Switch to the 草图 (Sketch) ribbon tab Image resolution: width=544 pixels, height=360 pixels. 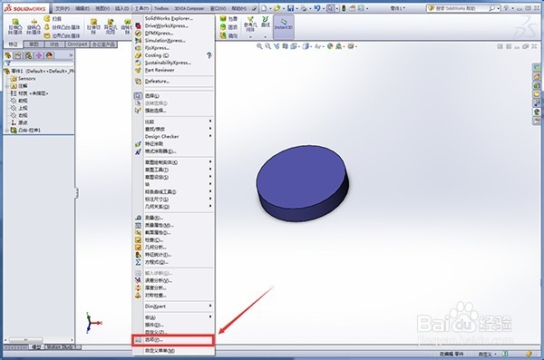(x=34, y=44)
